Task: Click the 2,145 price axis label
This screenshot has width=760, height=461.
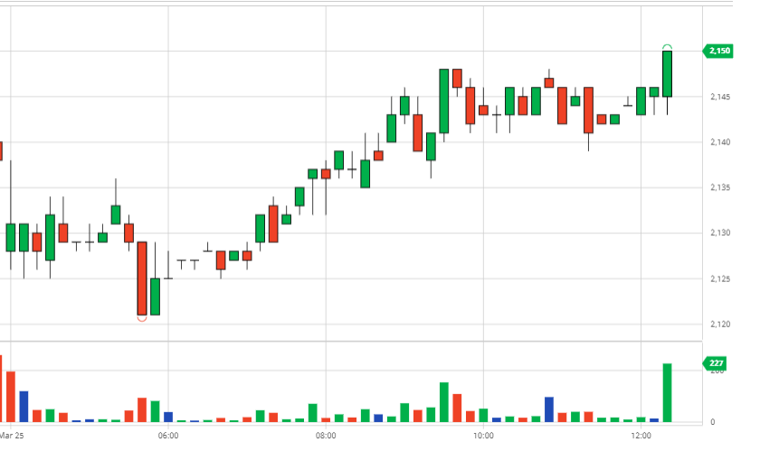Action: [720, 97]
